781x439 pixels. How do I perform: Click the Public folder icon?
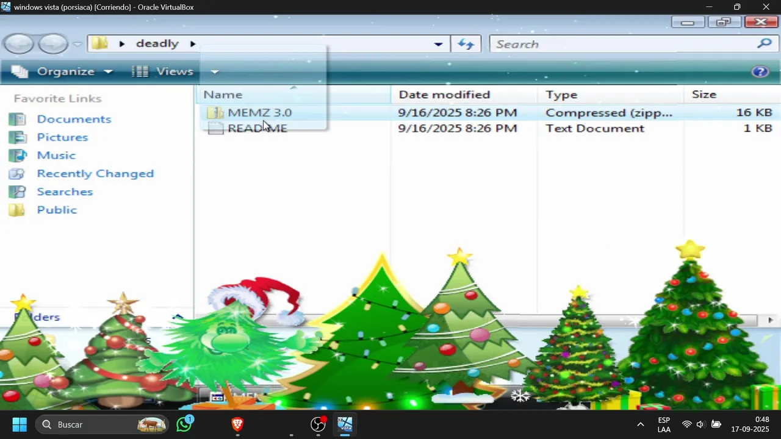pos(17,210)
